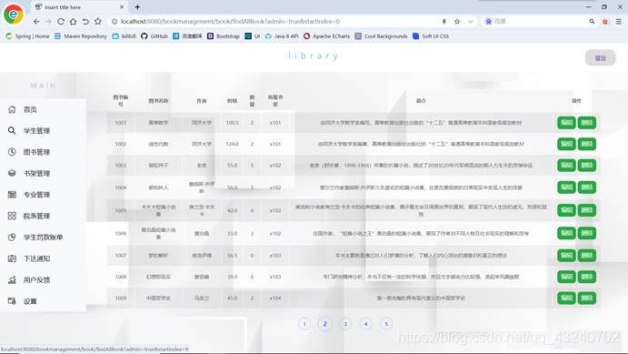Open the 首页 home icon in sidebar
The width and height of the screenshot is (628, 354).
[12, 109]
